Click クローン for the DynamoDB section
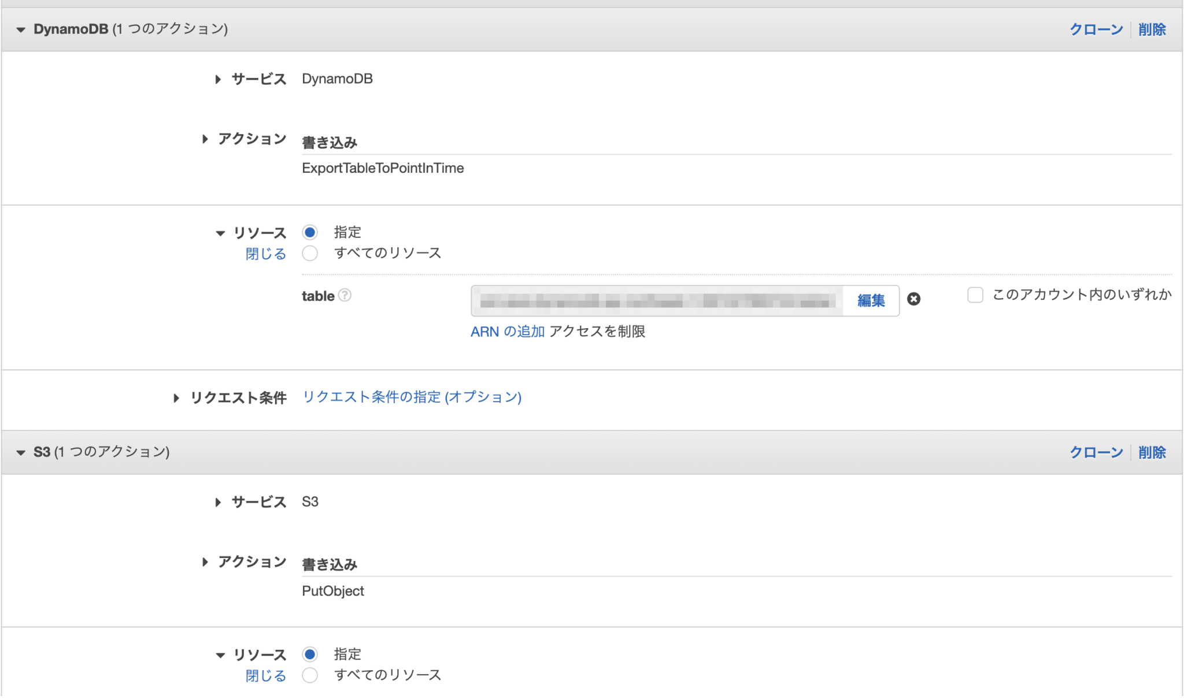 pos(1095,29)
